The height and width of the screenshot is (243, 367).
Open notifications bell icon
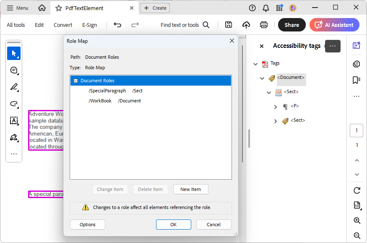click(265, 8)
